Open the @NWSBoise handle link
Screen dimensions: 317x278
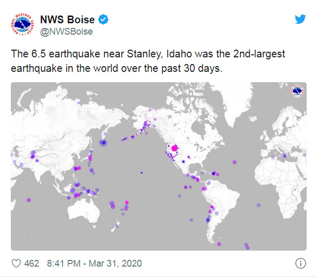pyautogui.click(x=67, y=32)
